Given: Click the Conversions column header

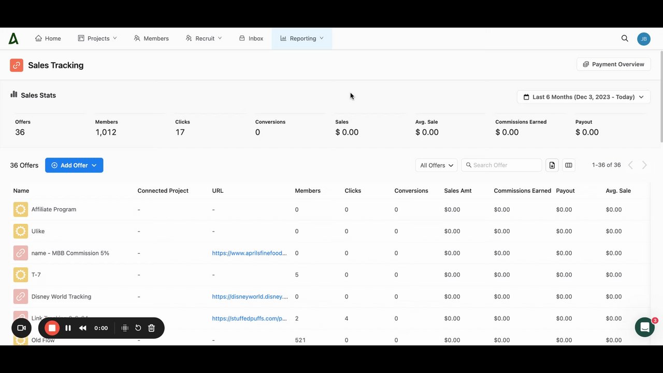Looking at the screenshot, I should pos(411,191).
